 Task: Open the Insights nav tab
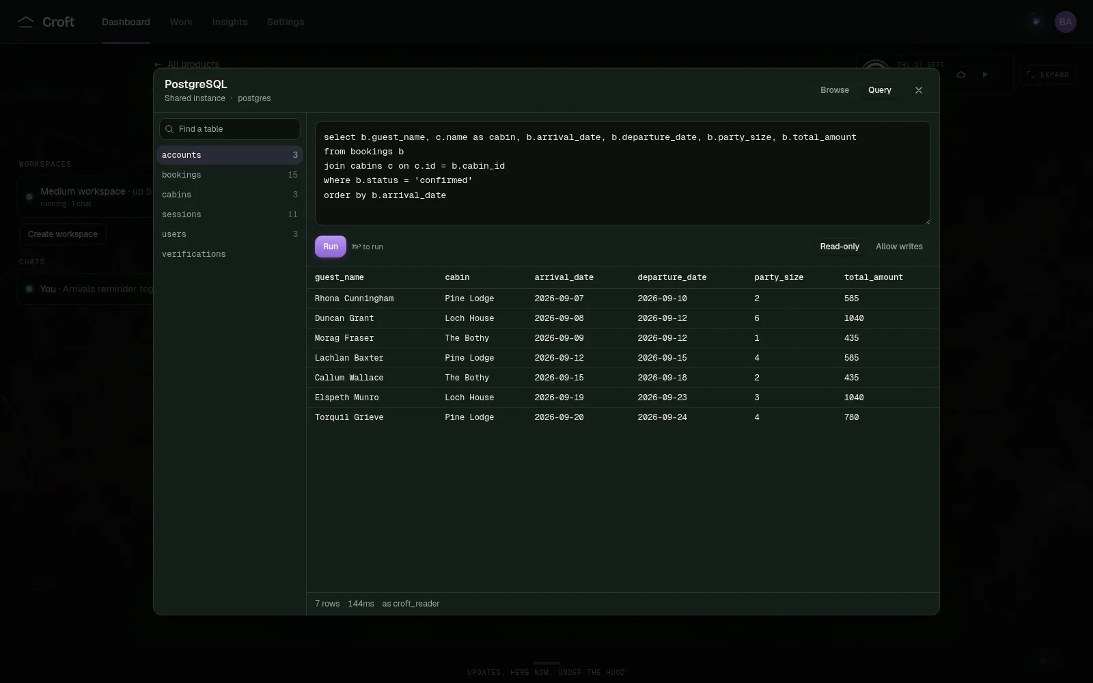(x=230, y=22)
